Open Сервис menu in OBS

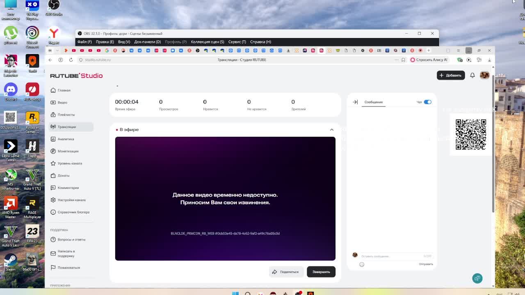(x=237, y=42)
